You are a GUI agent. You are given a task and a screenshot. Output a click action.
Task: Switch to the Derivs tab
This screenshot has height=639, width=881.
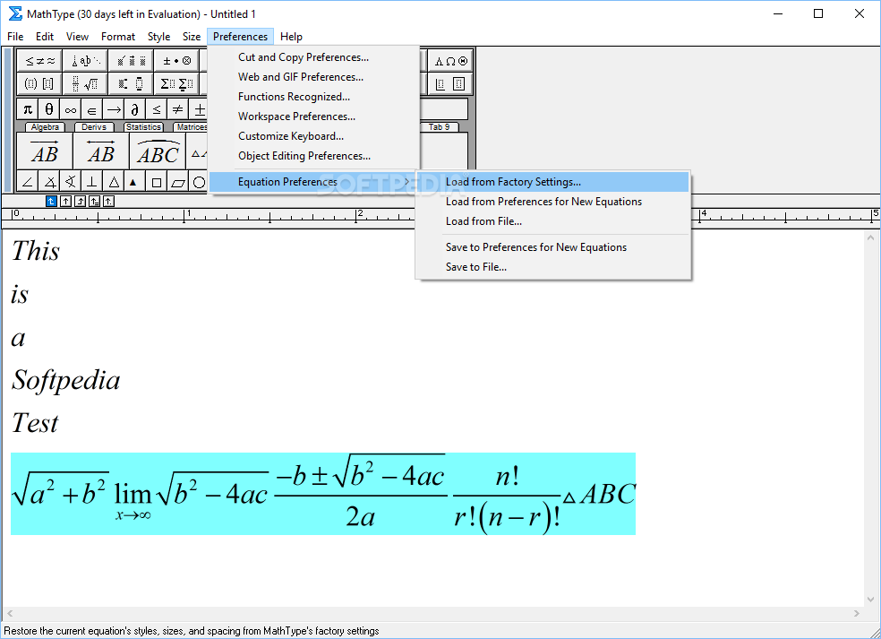point(94,127)
